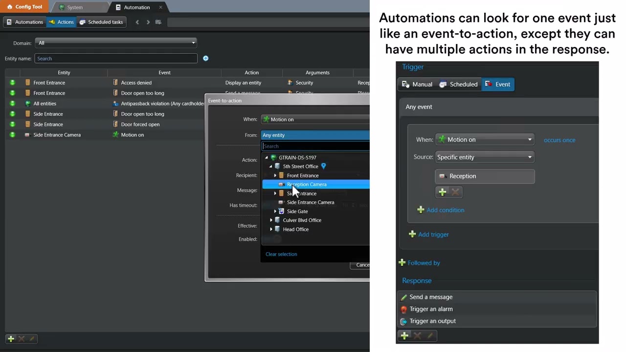The width and height of the screenshot is (626, 352).
Task: Open the Automations sub-tab
Action: coord(24,22)
